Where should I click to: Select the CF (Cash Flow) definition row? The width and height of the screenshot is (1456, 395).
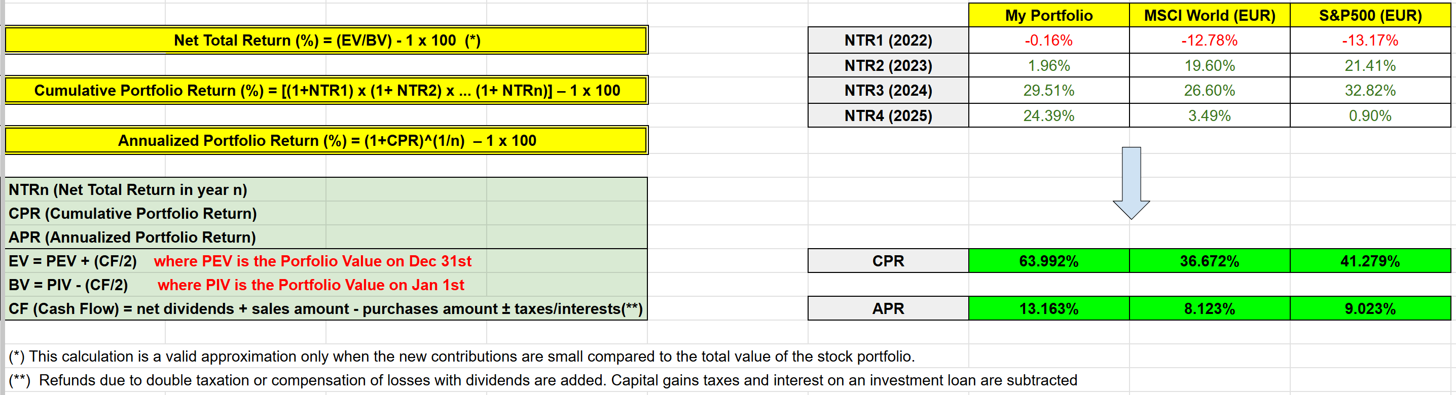tap(325, 309)
